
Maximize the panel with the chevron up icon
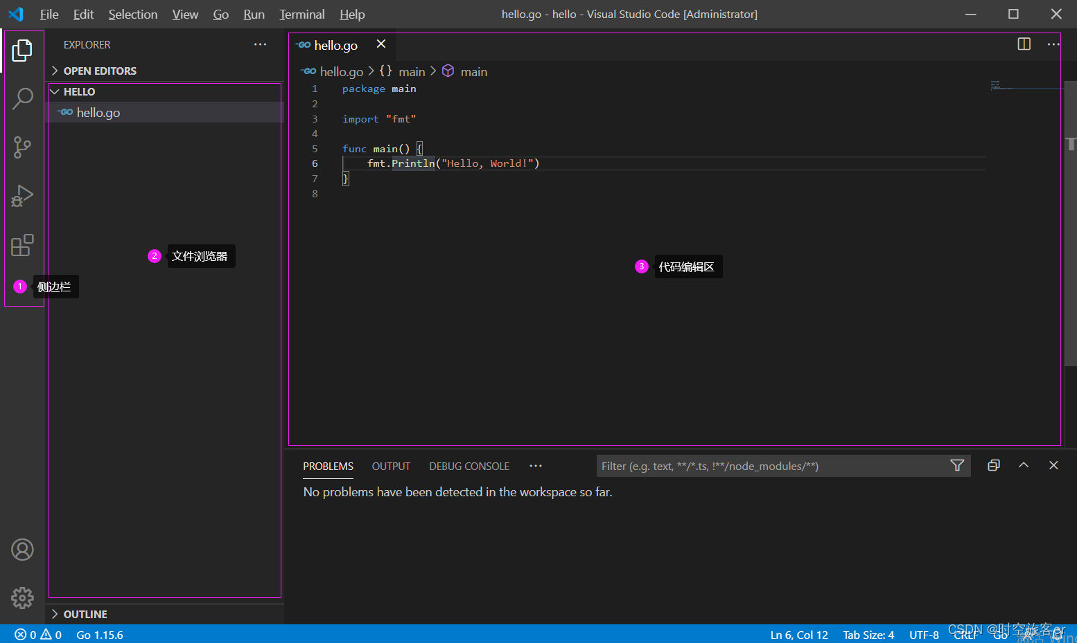[x=1024, y=465]
